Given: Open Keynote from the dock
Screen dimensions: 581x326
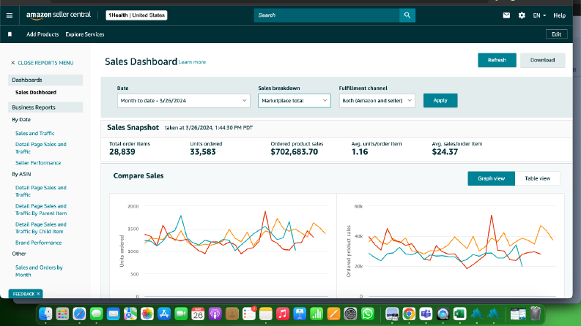Looking at the screenshot, I should [x=300, y=314].
